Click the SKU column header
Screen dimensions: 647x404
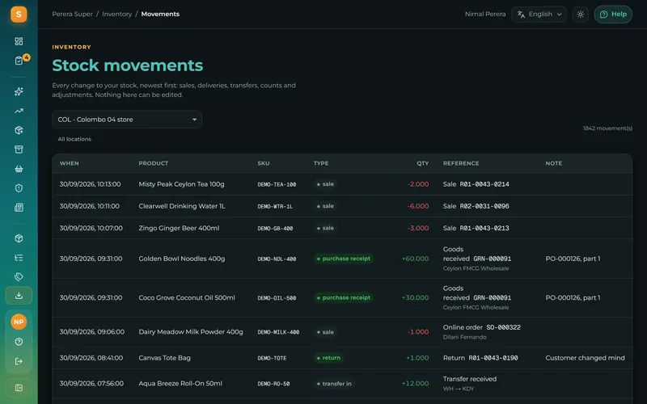pyautogui.click(x=264, y=163)
